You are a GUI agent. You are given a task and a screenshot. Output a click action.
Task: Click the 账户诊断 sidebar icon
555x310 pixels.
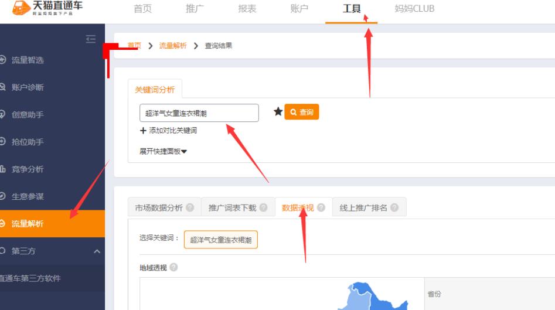click(x=2, y=87)
